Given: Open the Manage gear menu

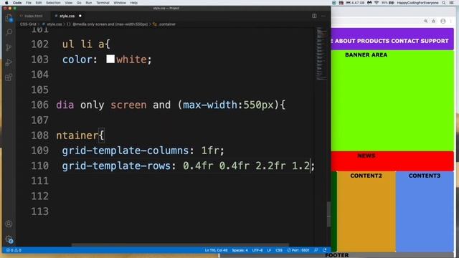Looking at the screenshot, I should pyautogui.click(x=9, y=239).
